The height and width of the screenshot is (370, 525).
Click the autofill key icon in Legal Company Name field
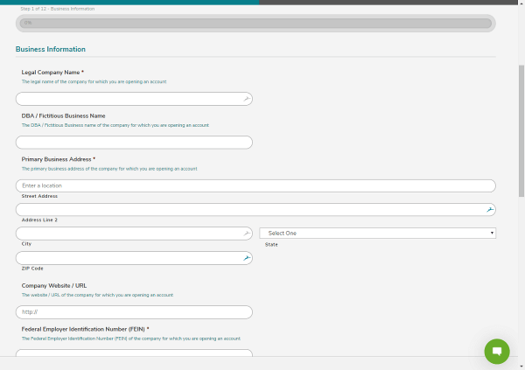point(247,100)
